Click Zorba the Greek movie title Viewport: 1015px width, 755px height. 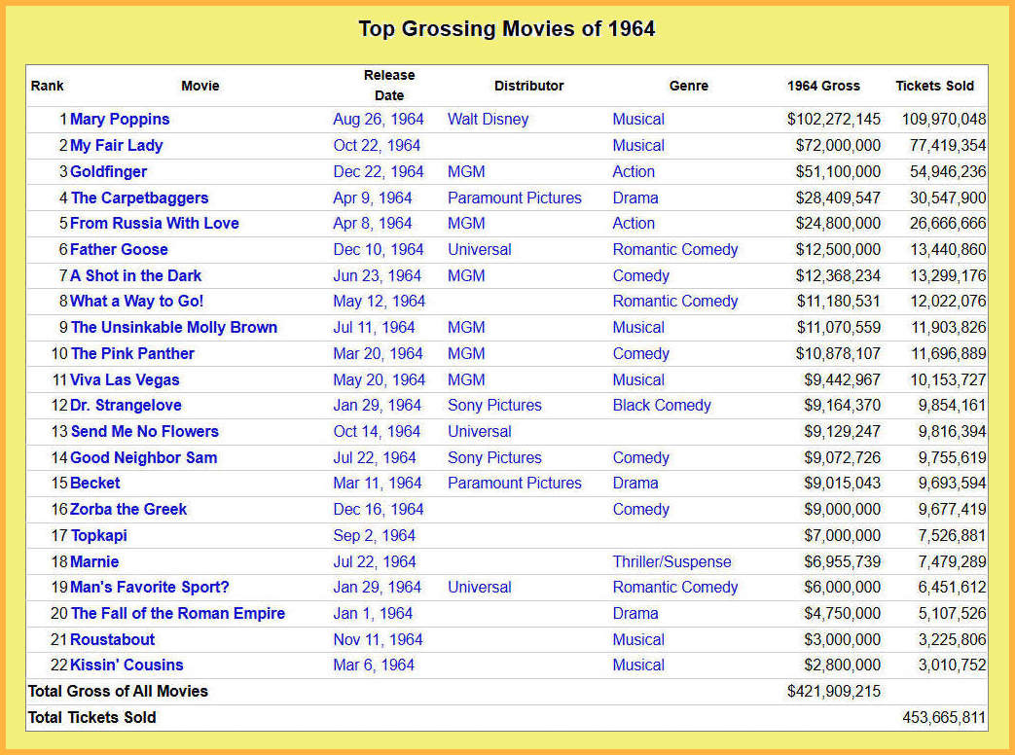[128, 509]
